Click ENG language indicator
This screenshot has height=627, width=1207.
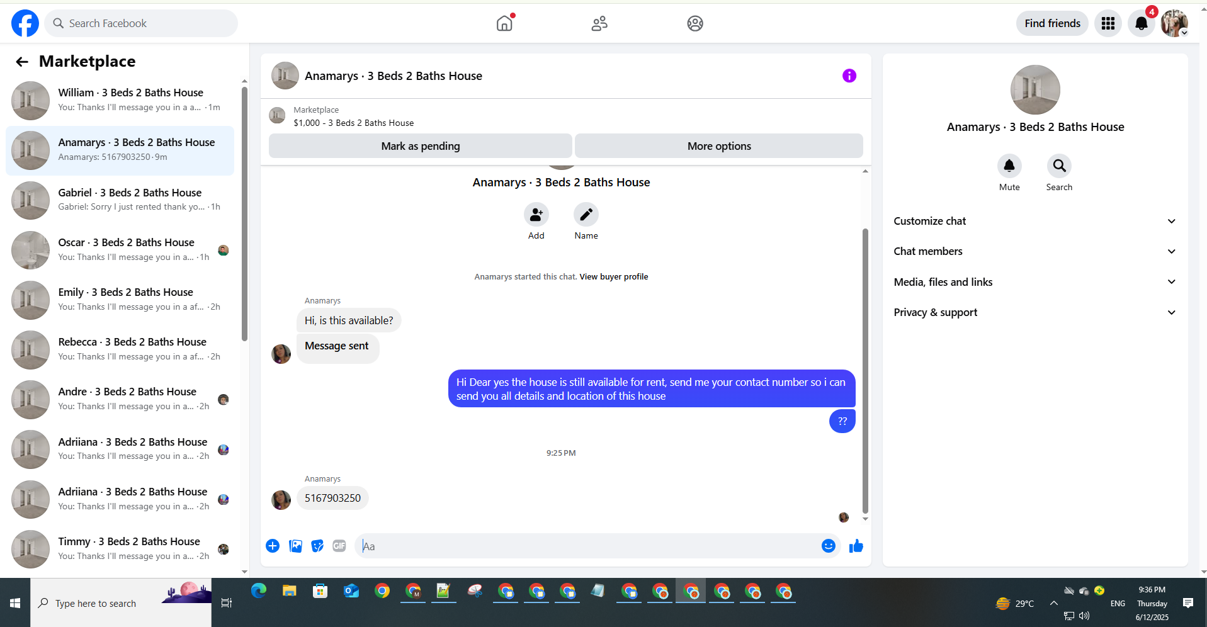[1118, 603]
